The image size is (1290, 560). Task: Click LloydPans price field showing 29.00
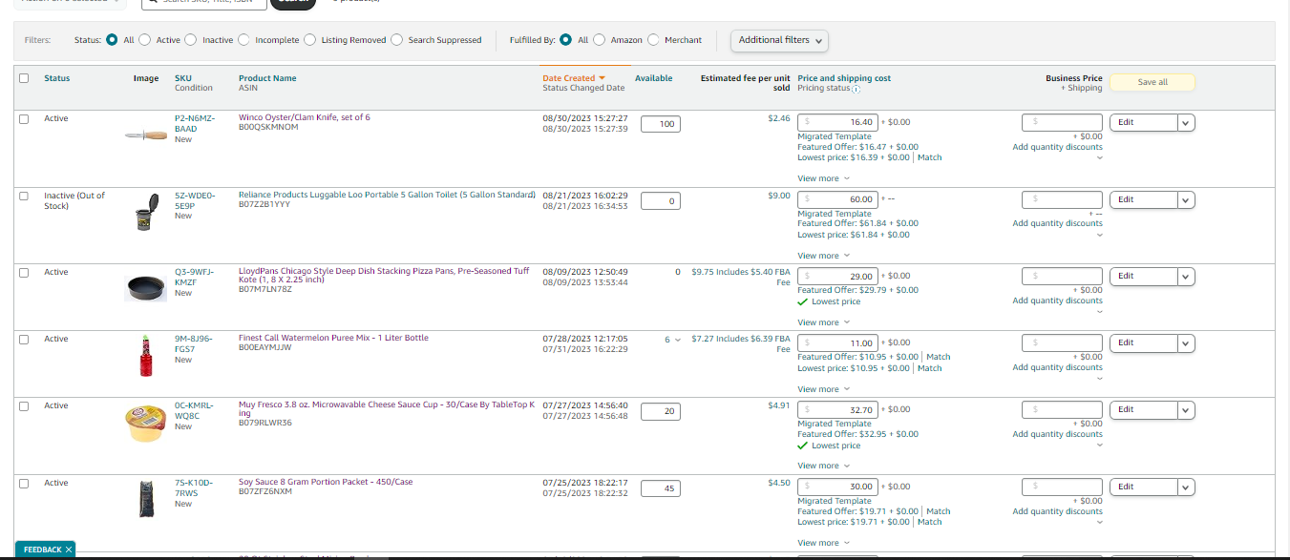pyautogui.click(x=837, y=275)
